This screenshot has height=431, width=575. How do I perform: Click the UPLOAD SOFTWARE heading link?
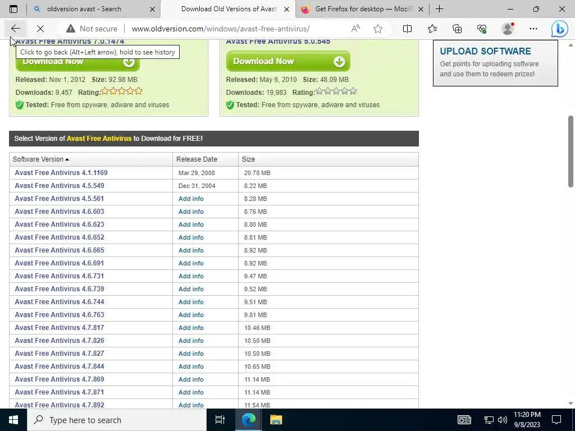pyautogui.click(x=485, y=51)
